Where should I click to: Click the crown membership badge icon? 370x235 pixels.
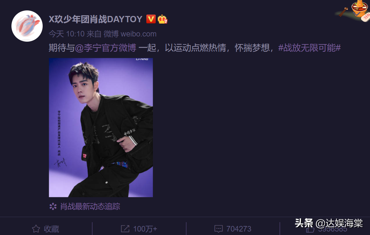(163, 19)
